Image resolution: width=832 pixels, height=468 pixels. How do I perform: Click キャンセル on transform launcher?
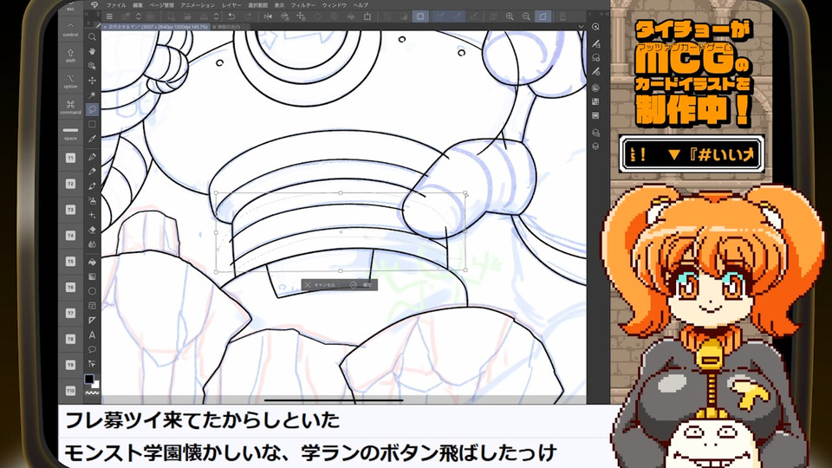coord(320,285)
